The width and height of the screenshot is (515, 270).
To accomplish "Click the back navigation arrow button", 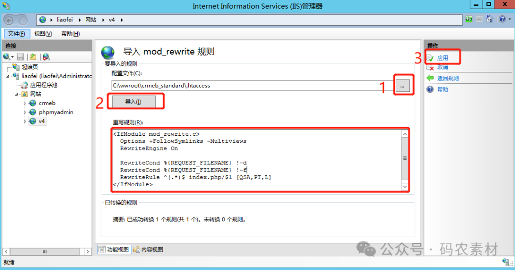I will [9, 20].
